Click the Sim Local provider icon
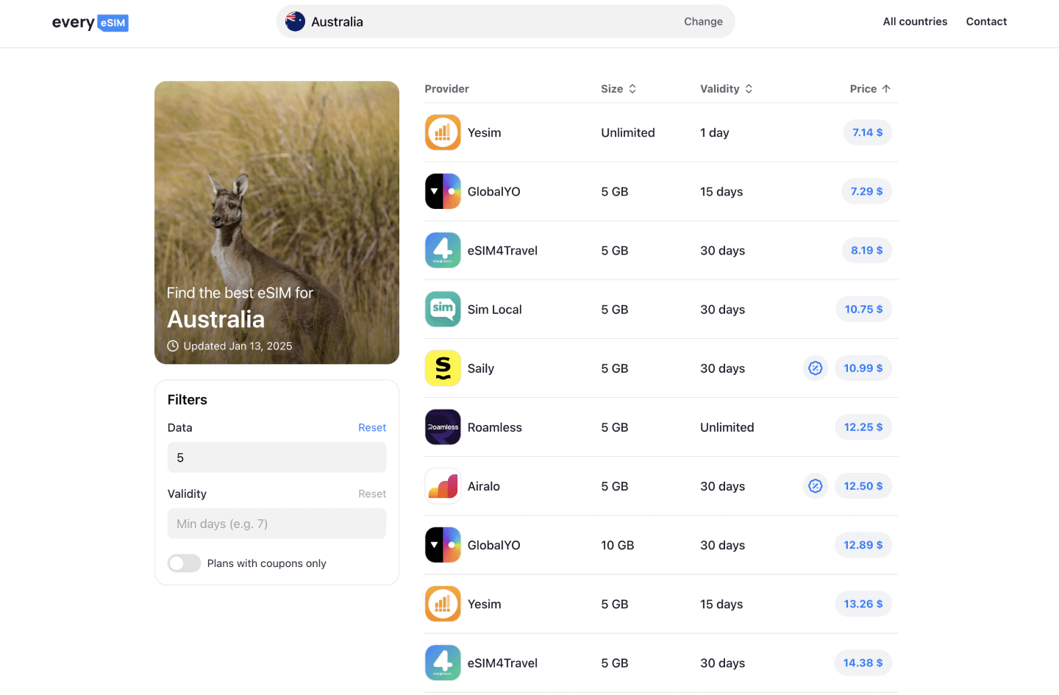1059x695 pixels. (443, 309)
